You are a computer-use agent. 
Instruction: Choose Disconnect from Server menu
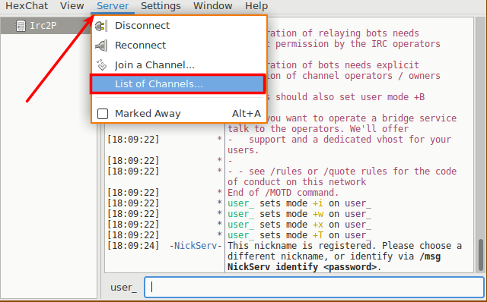[x=179, y=26]
